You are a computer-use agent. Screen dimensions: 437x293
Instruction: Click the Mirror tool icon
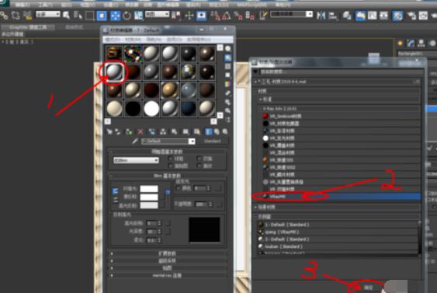coord(321,16)
